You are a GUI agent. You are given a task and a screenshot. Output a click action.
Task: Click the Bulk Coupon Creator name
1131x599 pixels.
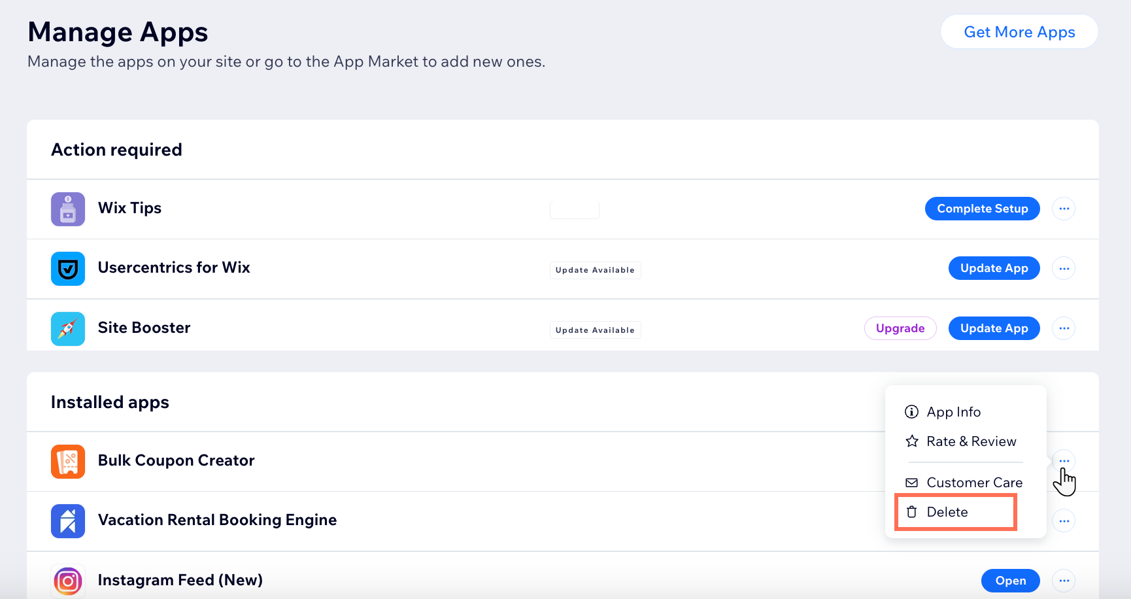click(176, 460)
